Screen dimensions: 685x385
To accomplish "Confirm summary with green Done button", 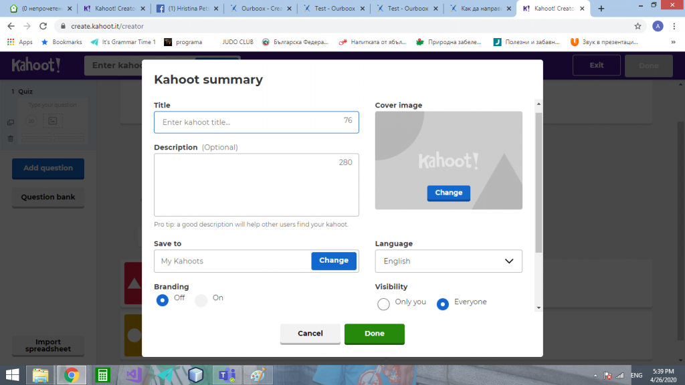I will [x=375, y=334].
